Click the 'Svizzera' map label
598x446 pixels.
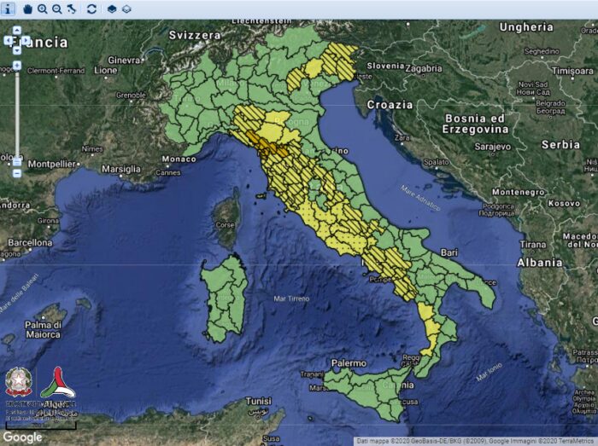point(195,36)
